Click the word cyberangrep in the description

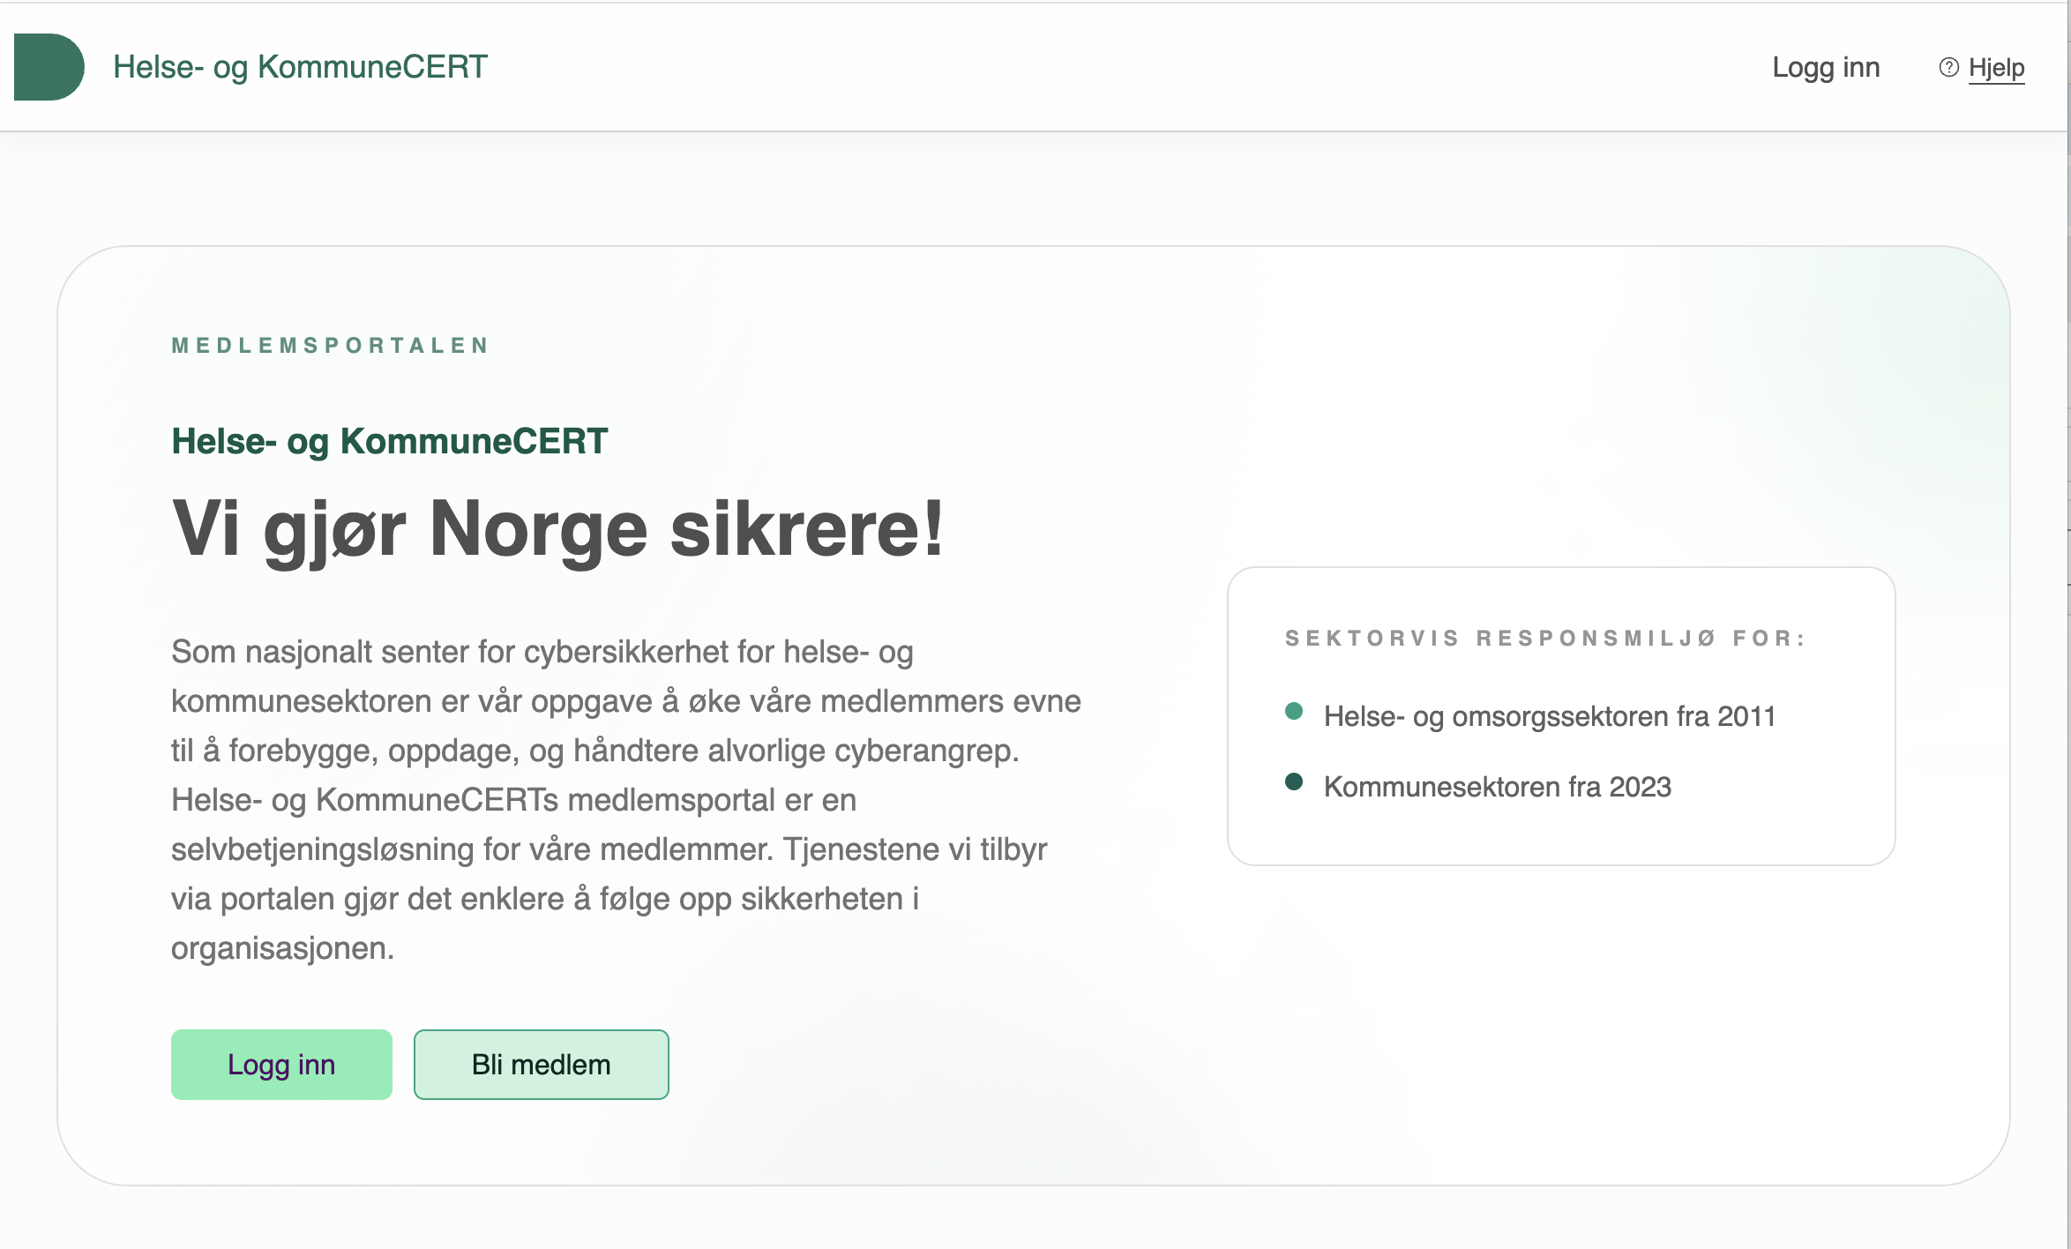click(925, 751)
